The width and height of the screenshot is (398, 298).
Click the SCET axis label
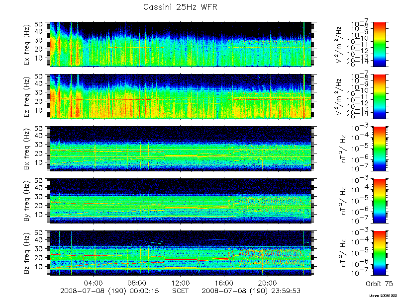(x=181, y=291)
